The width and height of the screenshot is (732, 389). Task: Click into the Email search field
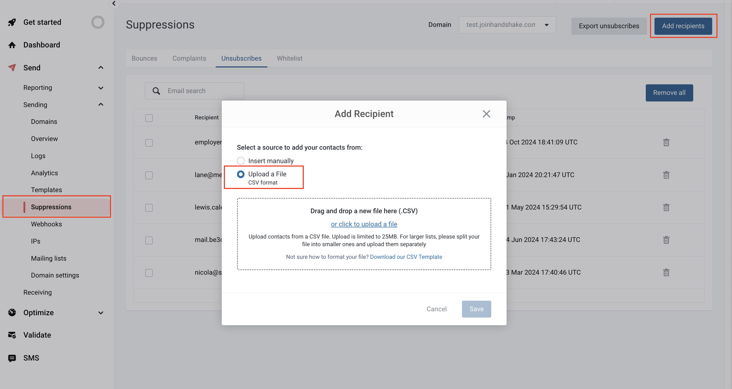[199, 91]
